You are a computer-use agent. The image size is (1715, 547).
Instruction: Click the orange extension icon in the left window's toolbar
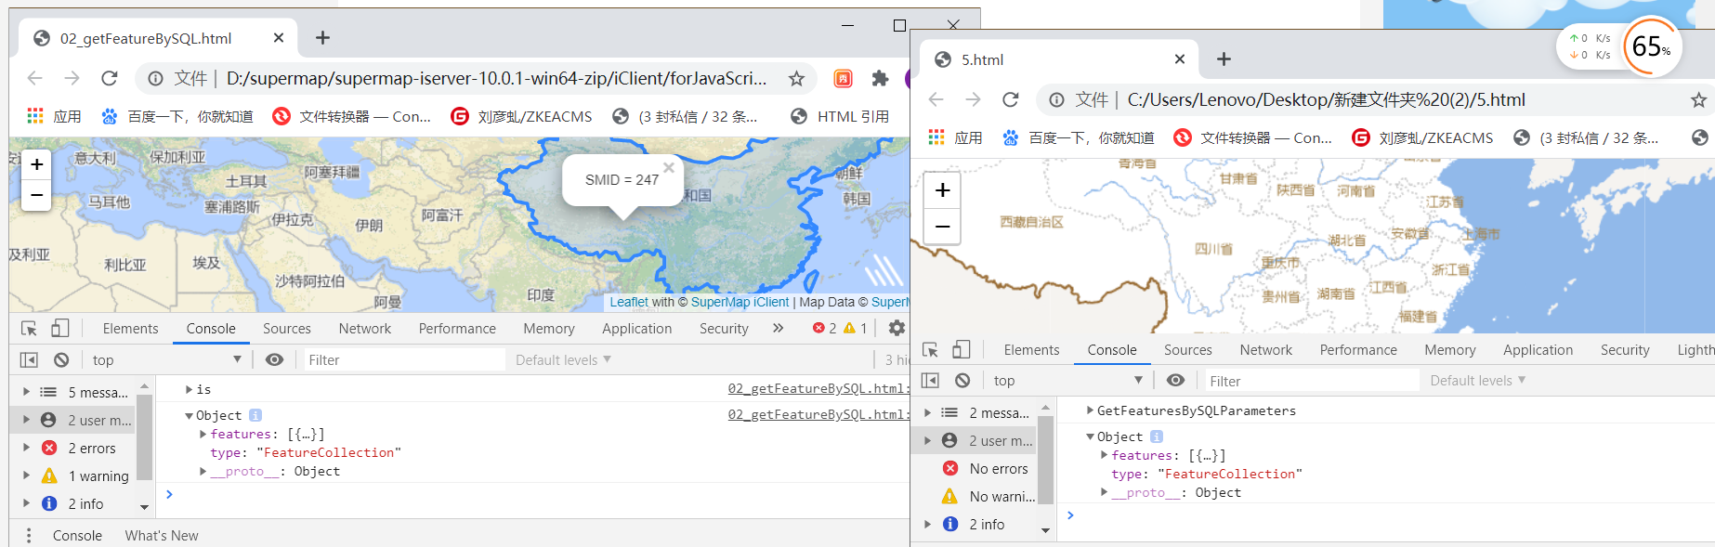point(843,79)
